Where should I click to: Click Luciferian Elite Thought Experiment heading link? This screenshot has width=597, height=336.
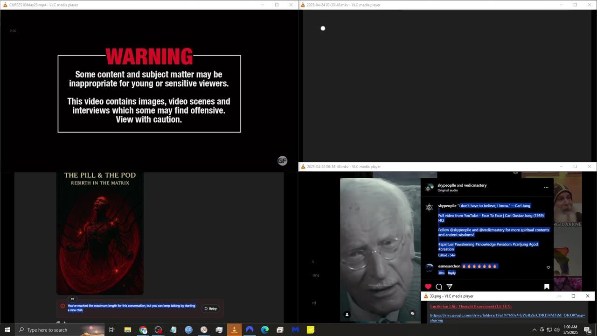[x=471, y=306]
